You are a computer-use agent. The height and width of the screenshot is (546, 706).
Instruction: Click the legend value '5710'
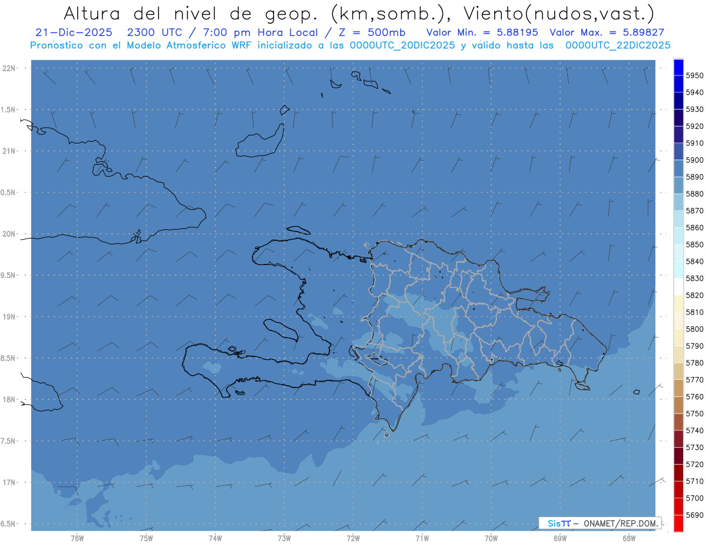[695, 481]
